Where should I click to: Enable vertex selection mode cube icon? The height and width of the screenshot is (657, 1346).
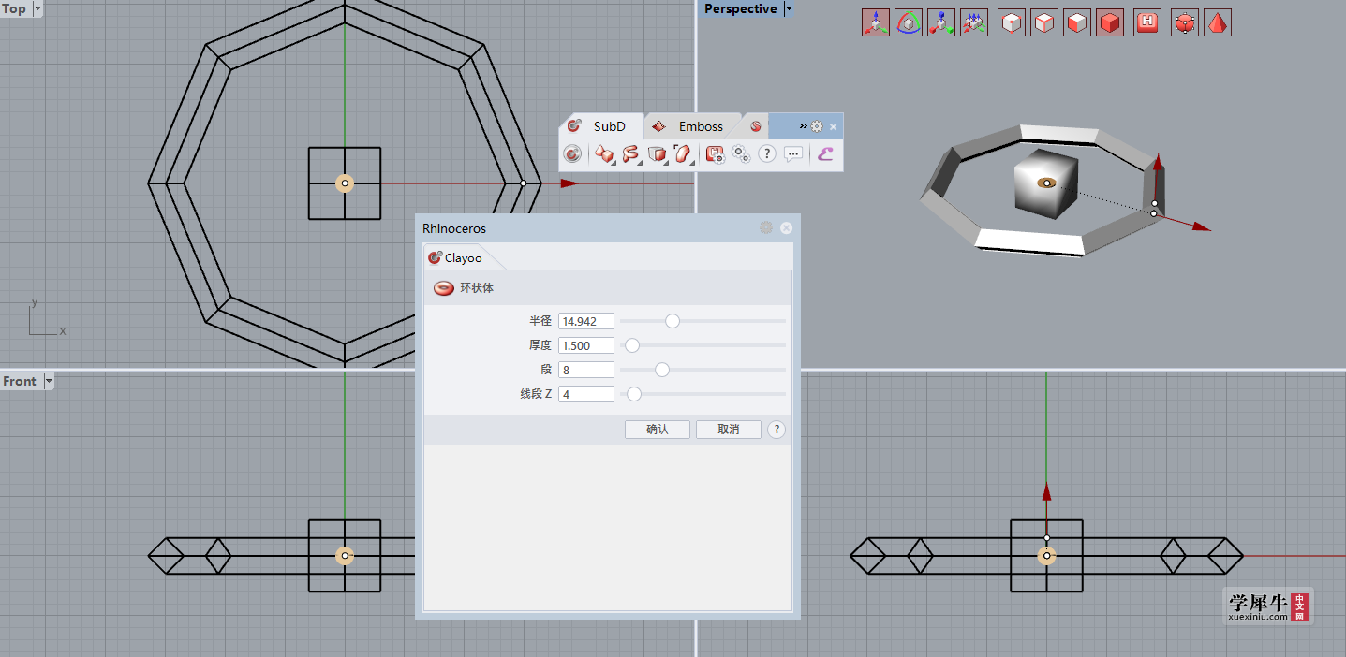click(1012, 23)
